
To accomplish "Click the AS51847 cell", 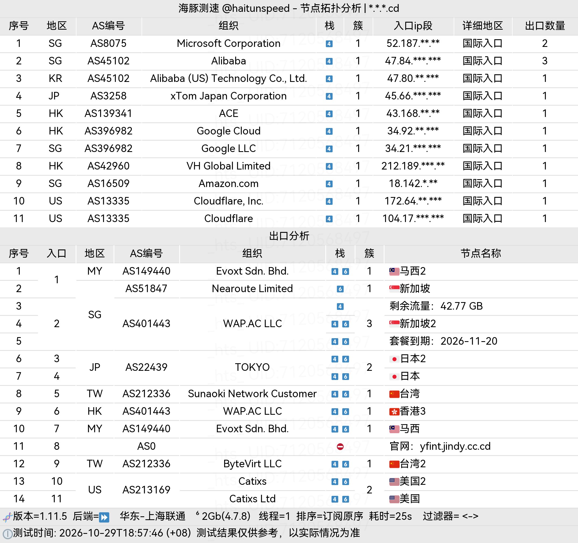I will click(146, 289).
